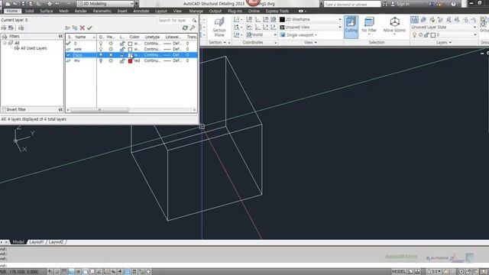Expand the Section panel dropdown arrow
The image size is (489, 275).
click(225, 43)
